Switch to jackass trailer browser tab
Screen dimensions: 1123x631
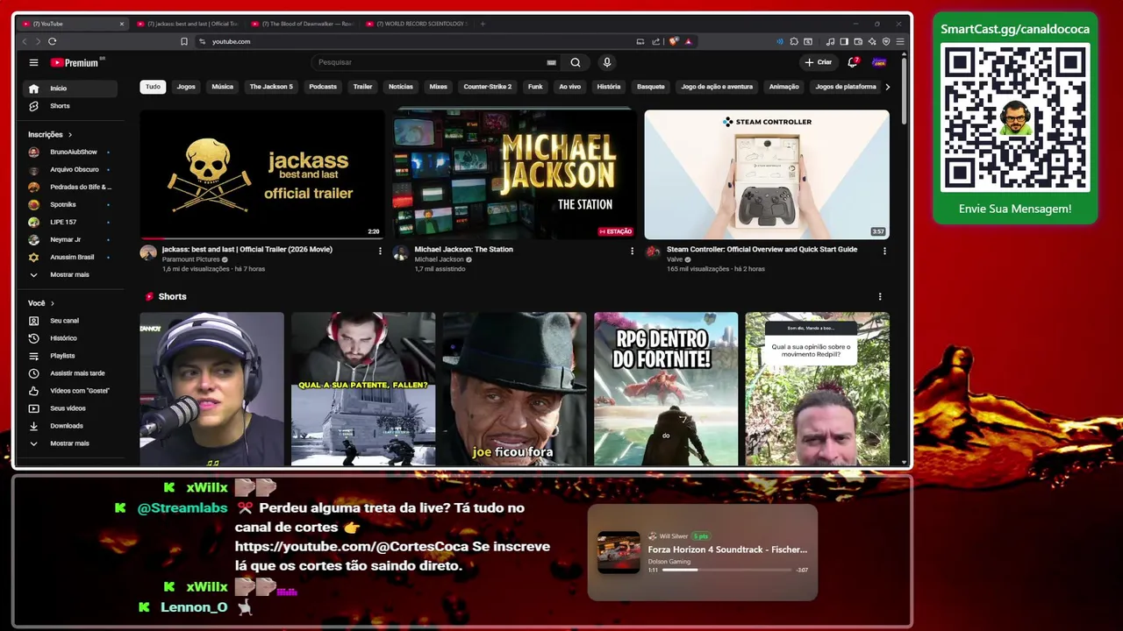pyautogui.click(x=187, y=24)
